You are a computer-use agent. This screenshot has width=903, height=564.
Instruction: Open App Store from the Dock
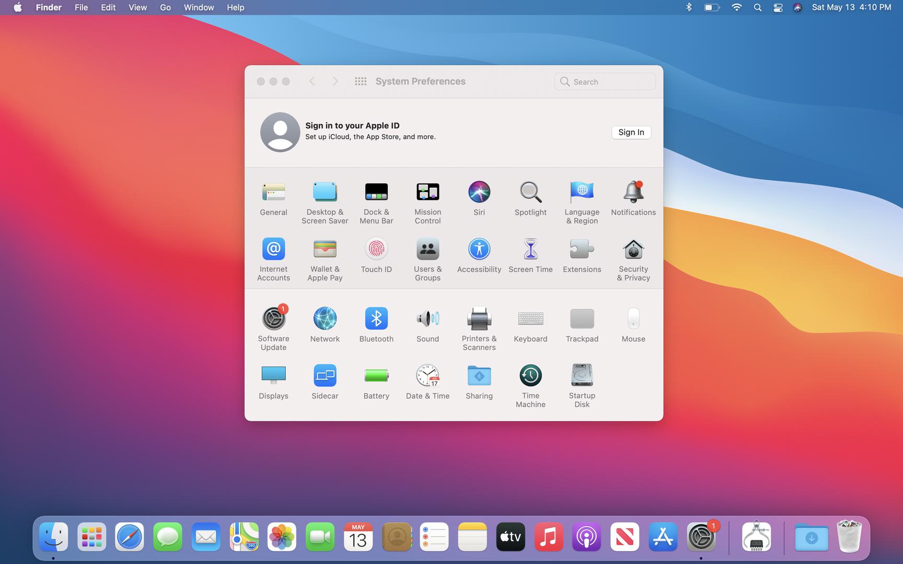pyautogui.click(x=663, y=537)
